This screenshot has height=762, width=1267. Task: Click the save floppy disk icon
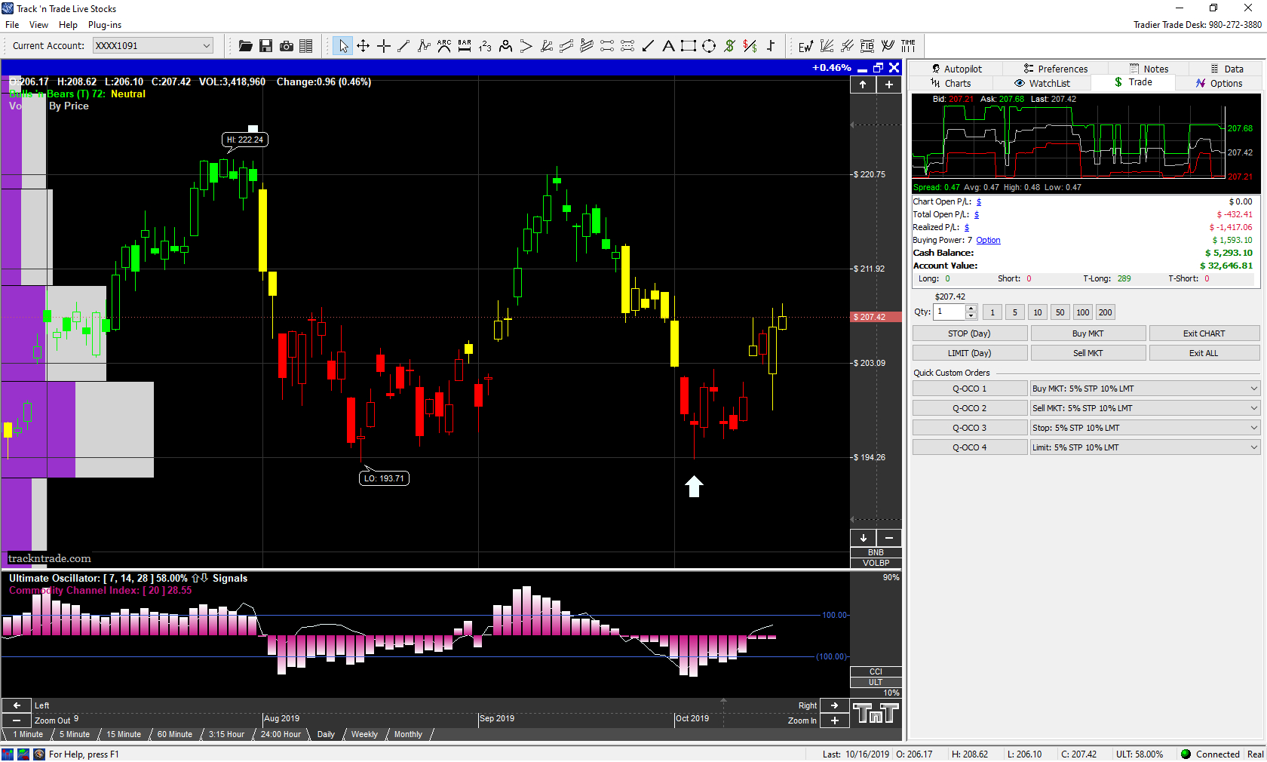click(x=265, y=46)
